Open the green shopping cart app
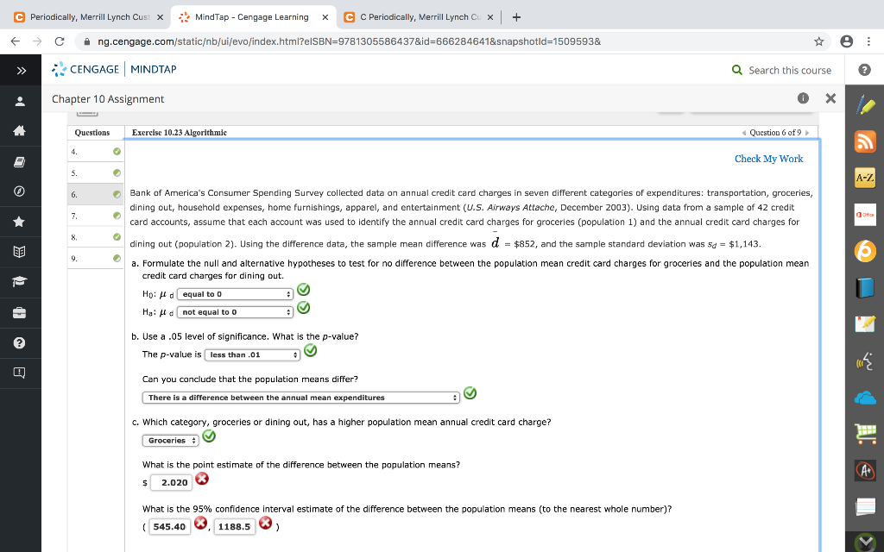Screen dimensions: 884x552 [865, 434]
